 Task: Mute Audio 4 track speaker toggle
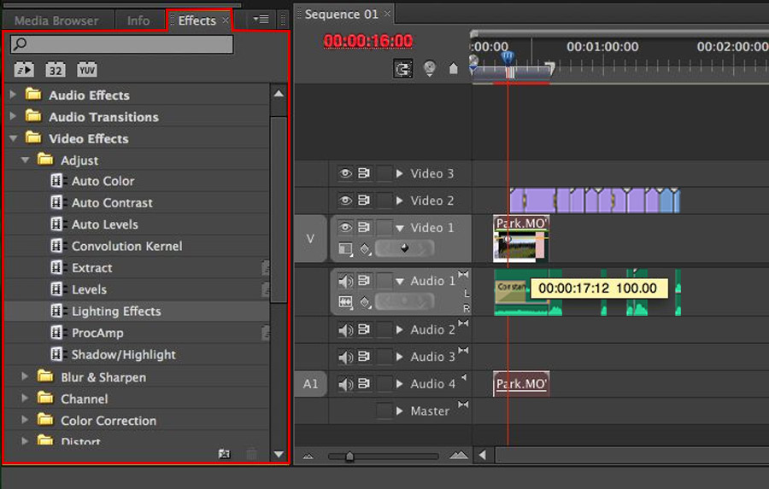tap(345, 384)
